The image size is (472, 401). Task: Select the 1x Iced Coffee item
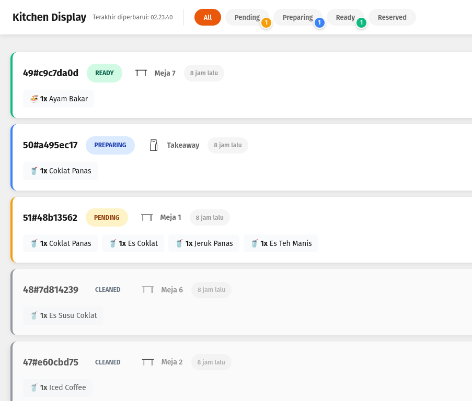tap(58, 387)
